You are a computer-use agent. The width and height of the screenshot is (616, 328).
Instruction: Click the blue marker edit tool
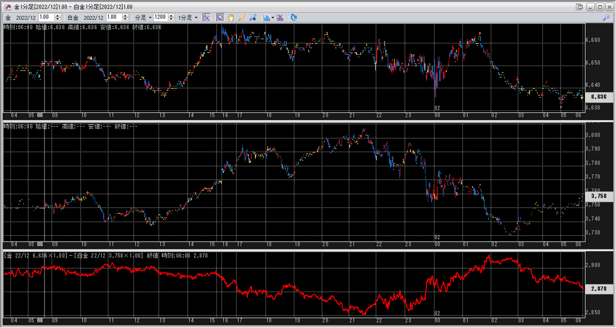(x=253, y=18)
